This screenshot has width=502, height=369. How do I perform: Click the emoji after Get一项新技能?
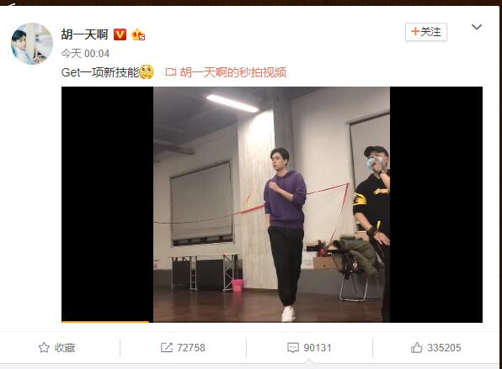[147, 72]
